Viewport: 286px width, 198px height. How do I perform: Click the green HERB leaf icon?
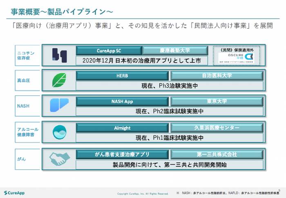pos(59,80)
